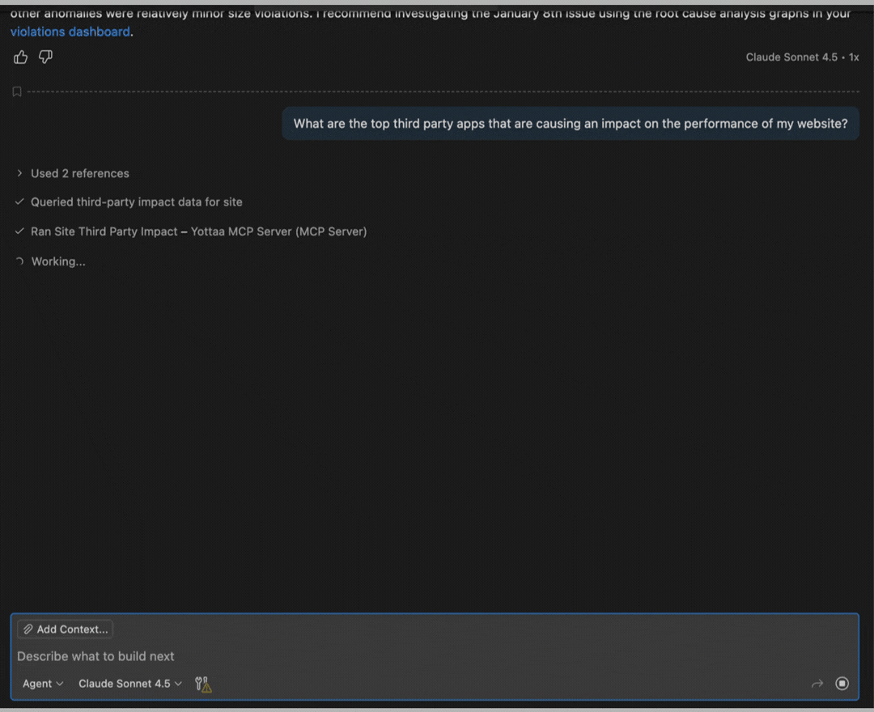Open the configure tools icon
The height and width of the screenshot is (712, 874).
203,684
